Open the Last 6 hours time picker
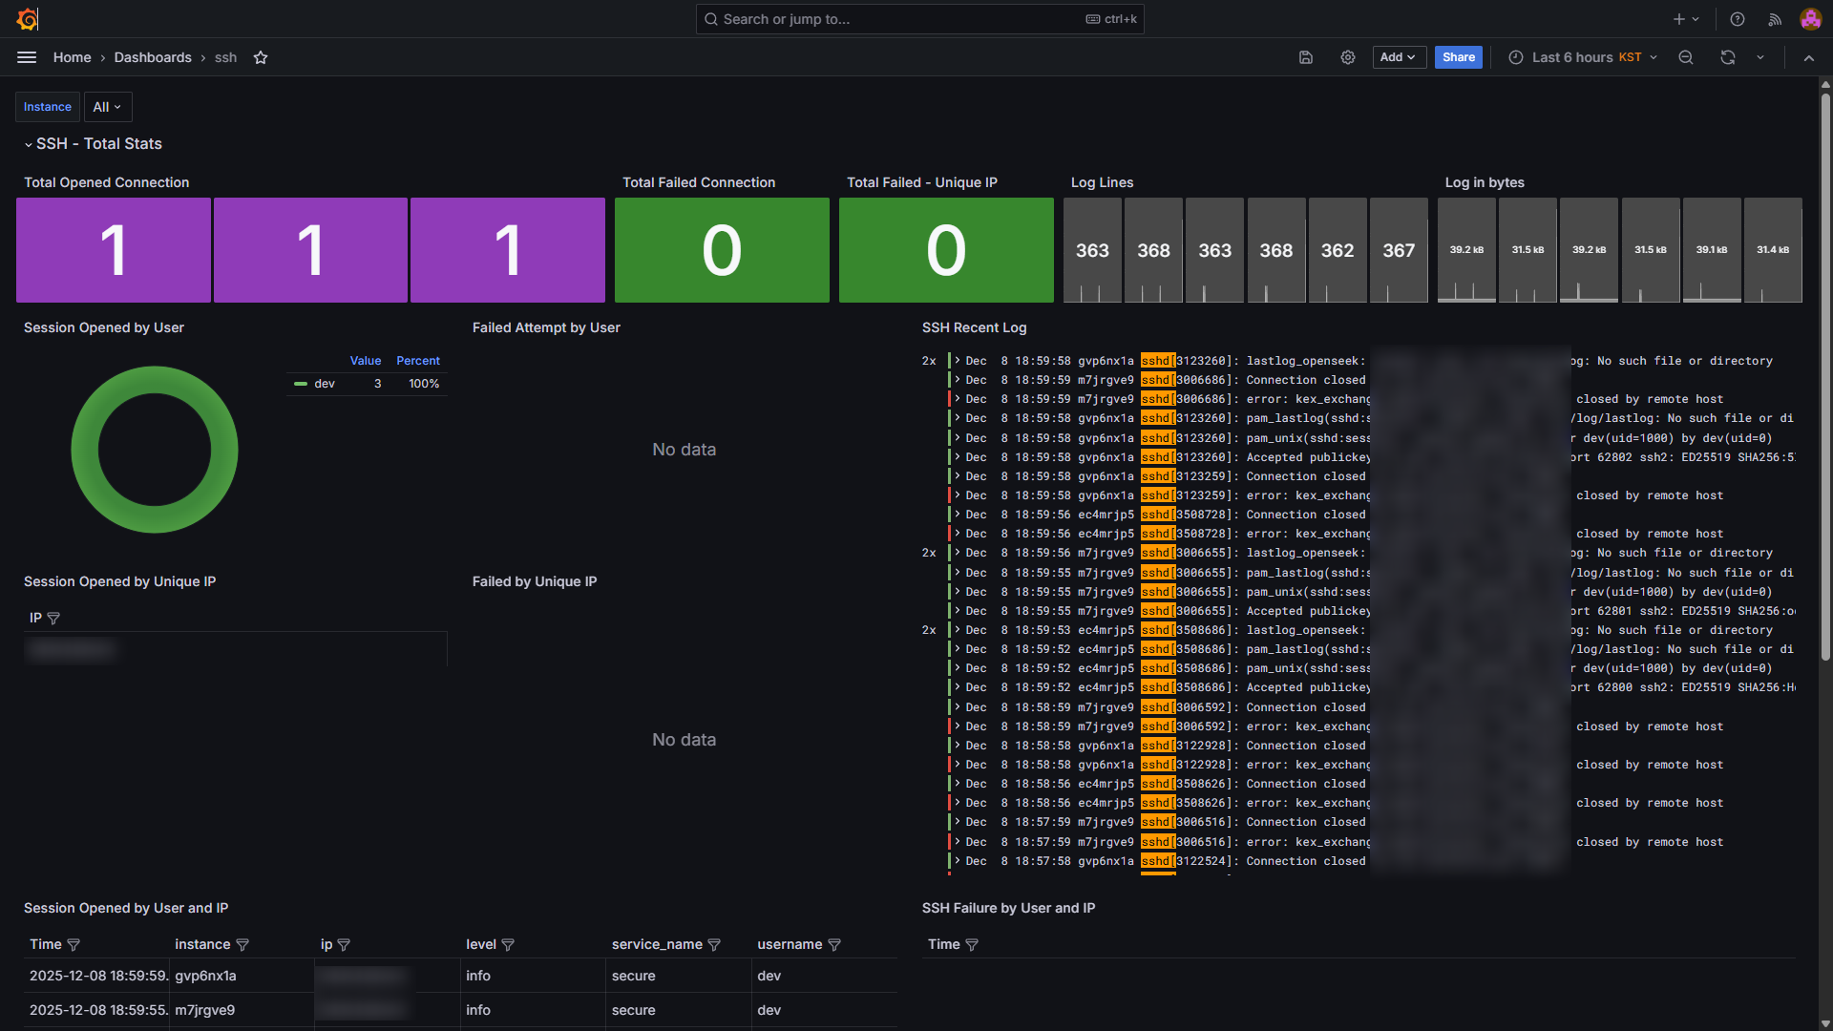This screenshot has width=1833, height=1031. pyautogui.click(x=1584, y=57)
